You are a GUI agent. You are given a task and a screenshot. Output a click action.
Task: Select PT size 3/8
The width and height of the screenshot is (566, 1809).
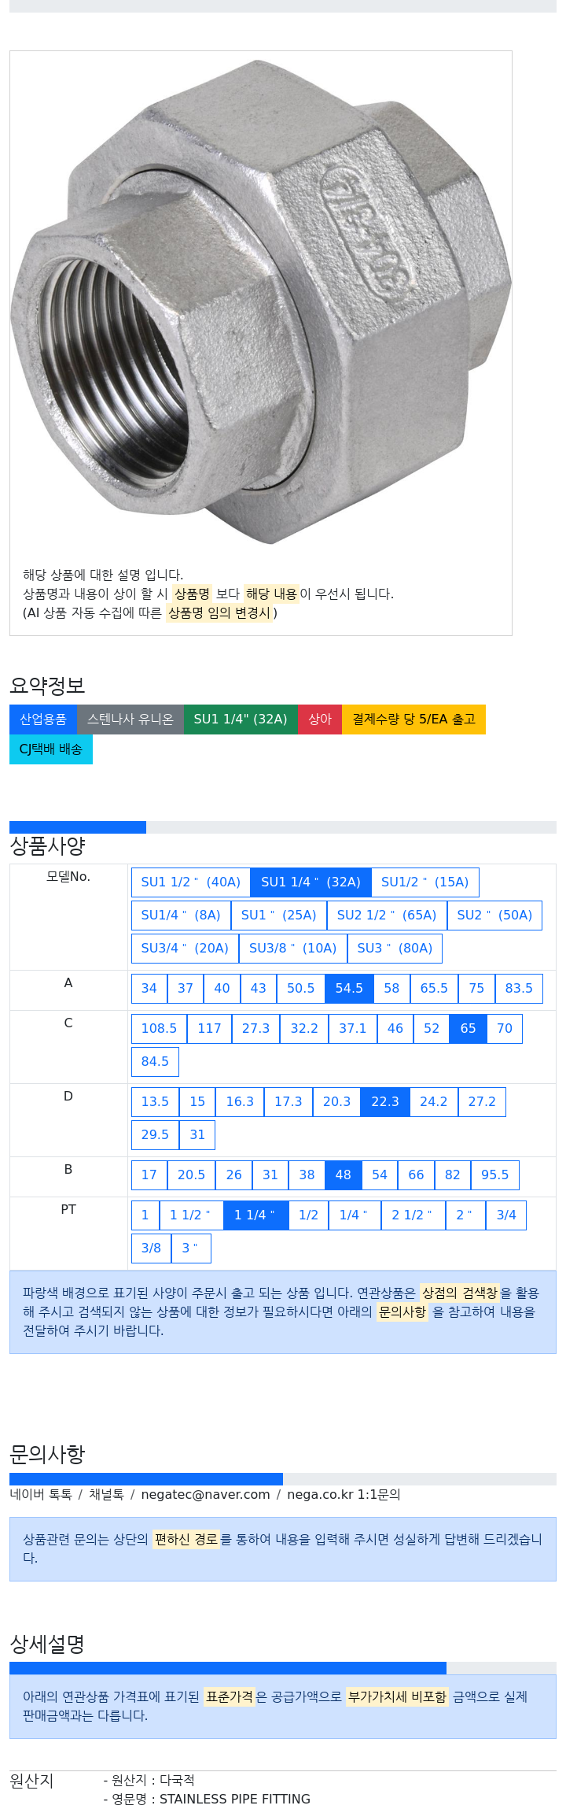coord(151,1248)
